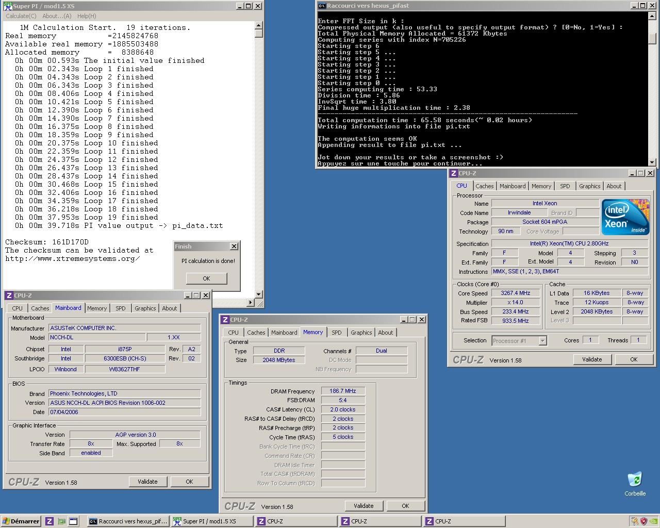Click console window scrollbar up arrow
The image size is (660, 528).
[x=652, y=15]
